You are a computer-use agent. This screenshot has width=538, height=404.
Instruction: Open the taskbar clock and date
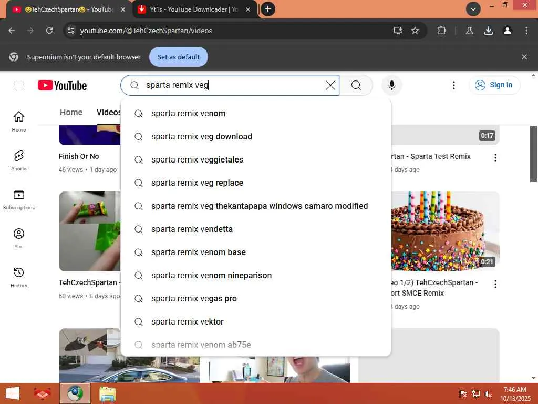[515, 394]
